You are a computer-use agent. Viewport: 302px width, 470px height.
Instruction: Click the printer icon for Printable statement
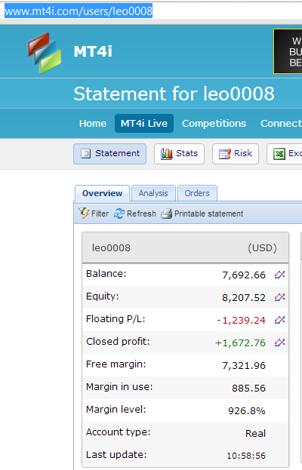coord(166,213)
